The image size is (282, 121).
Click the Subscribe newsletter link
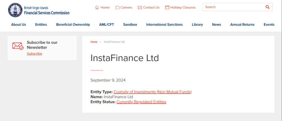(34, 54)
